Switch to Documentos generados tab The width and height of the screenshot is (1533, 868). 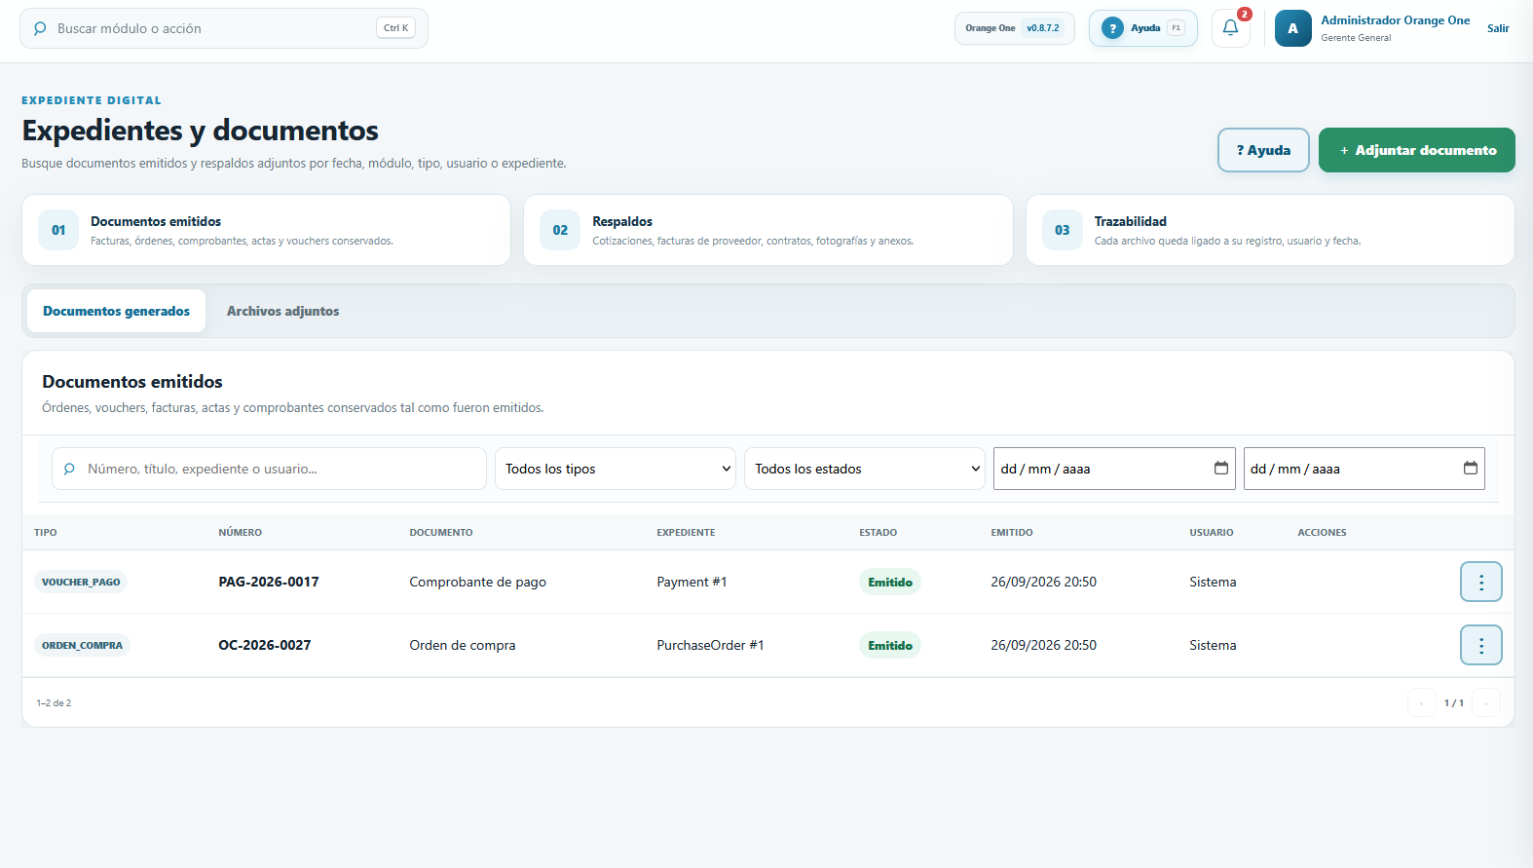coord(117,311)
